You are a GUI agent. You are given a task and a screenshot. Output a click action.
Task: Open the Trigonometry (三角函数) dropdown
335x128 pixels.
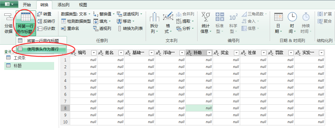click(266, 14)
